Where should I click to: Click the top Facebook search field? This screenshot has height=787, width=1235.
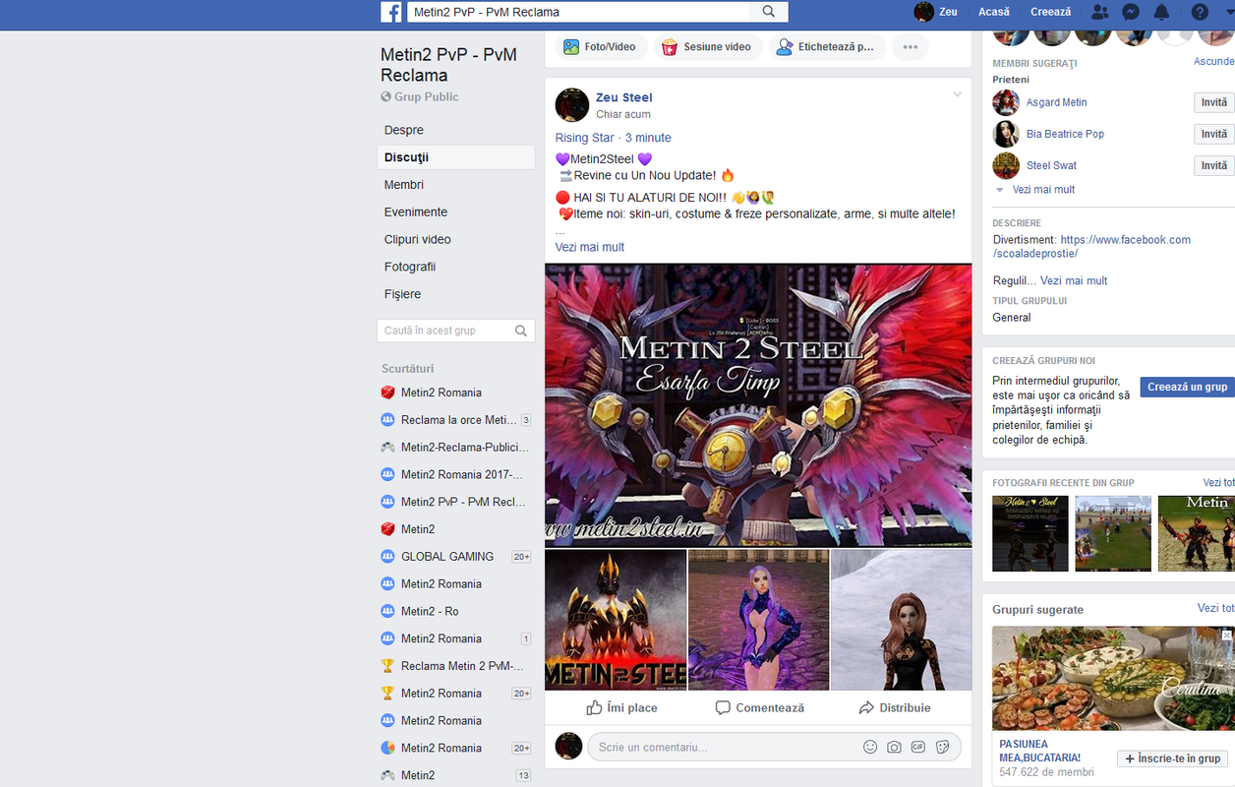(x=578, y=12)
